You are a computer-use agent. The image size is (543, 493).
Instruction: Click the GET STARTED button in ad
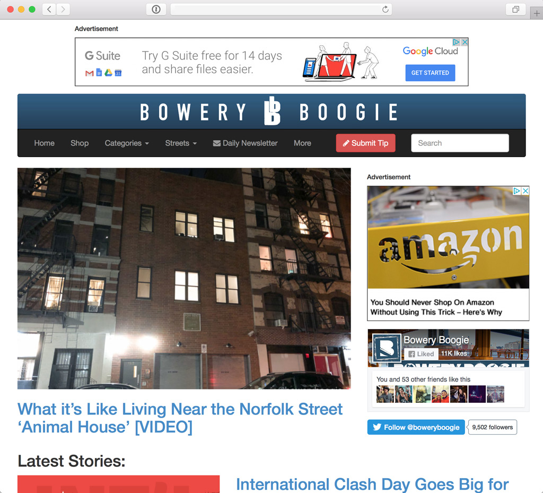[x=430, y=73]
